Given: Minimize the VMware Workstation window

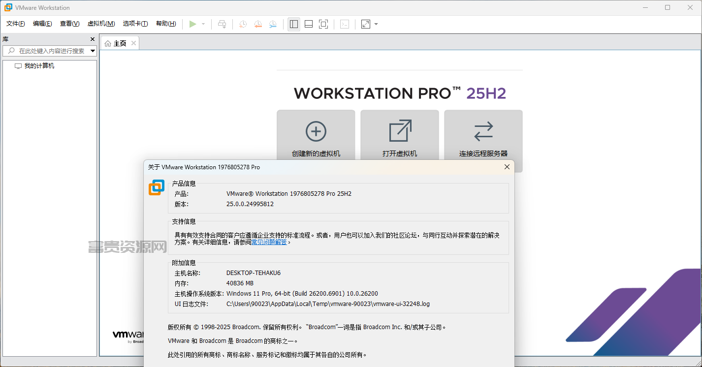Looking at the screenshot, I should 645,7.
